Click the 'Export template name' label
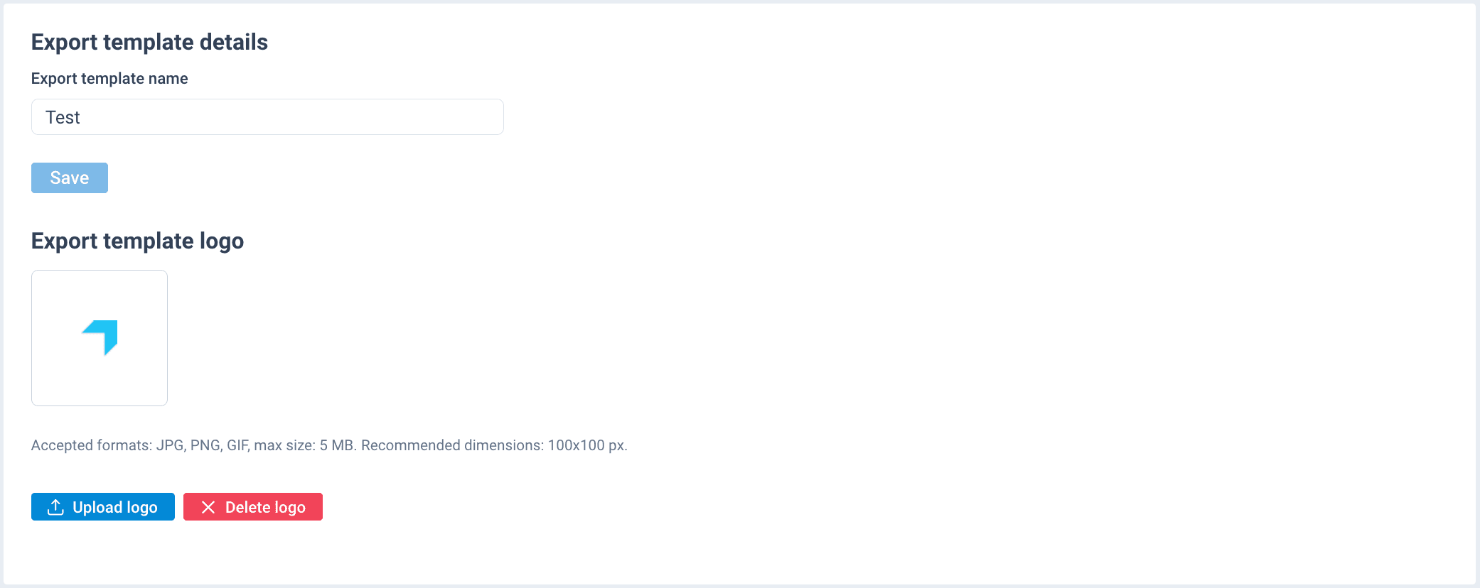Screen dimensions: 1480x588 pyautogui.click(x=109, y=78)
